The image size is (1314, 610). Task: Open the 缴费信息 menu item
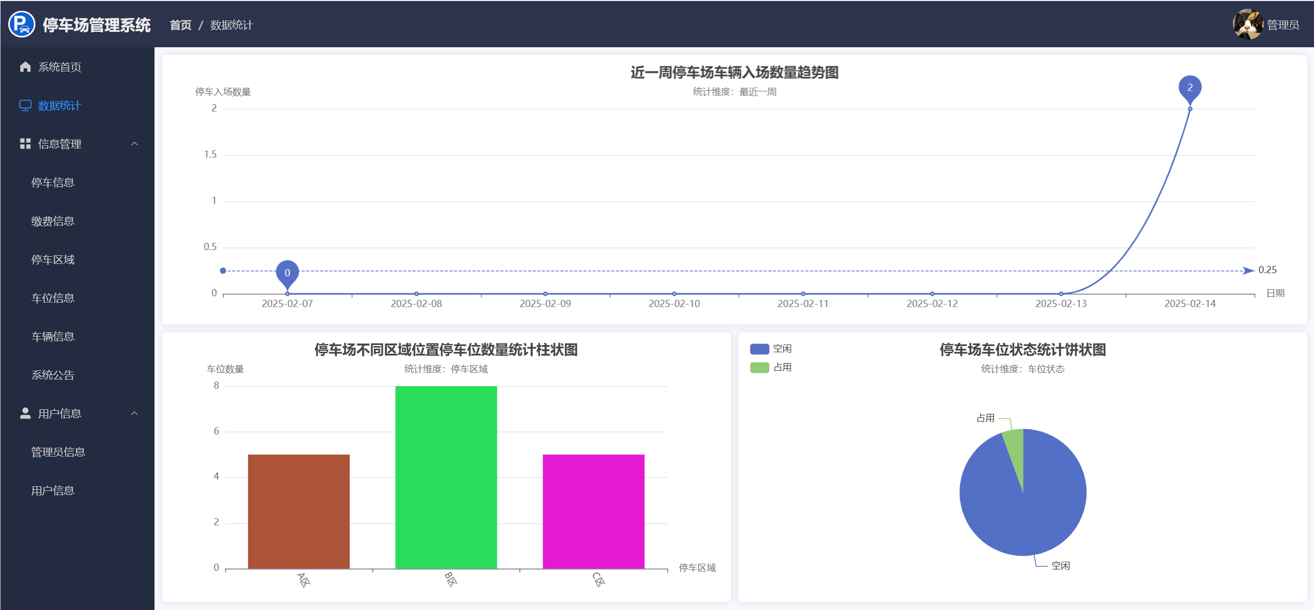[53, 221]
